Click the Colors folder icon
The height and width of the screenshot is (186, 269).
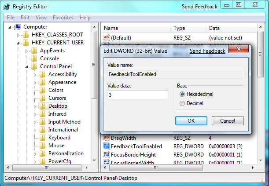(42, 90)
